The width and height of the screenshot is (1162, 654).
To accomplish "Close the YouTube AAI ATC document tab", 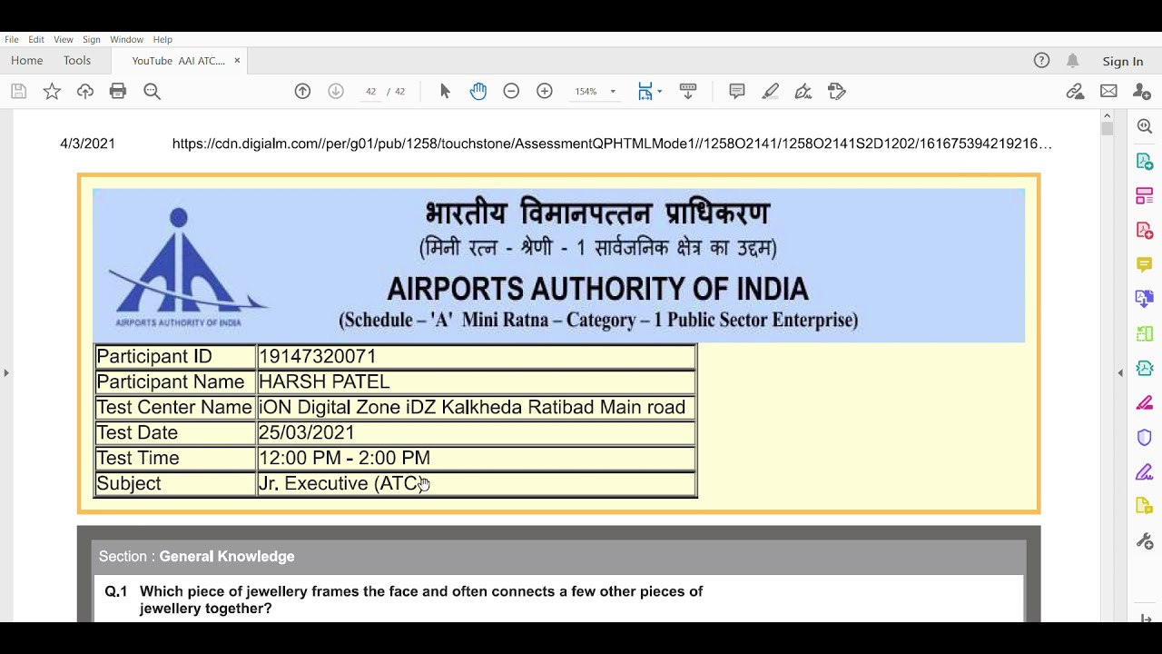I will [237, 61].
